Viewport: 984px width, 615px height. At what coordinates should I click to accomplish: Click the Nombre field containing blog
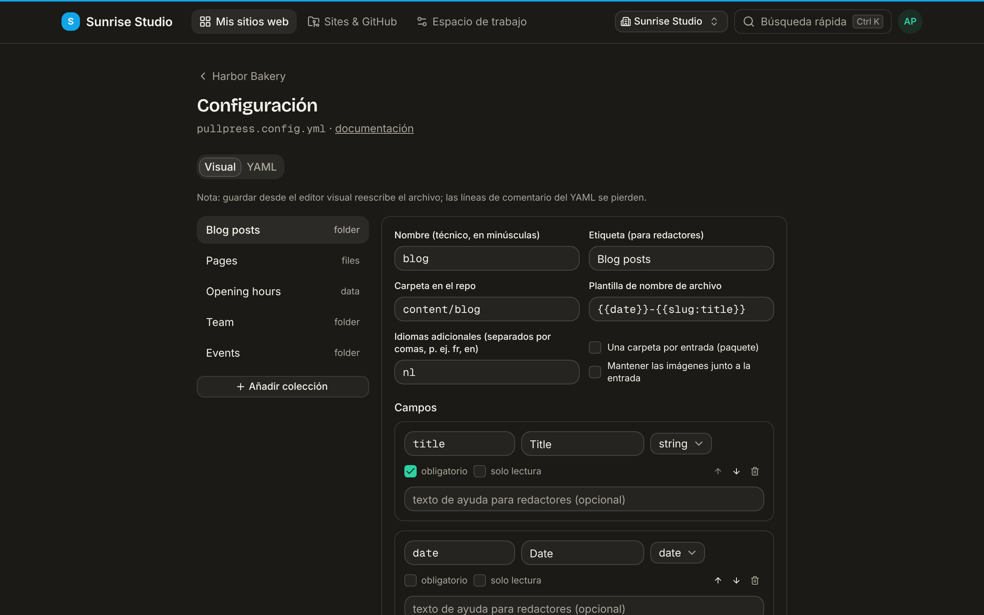click(487, 258)
